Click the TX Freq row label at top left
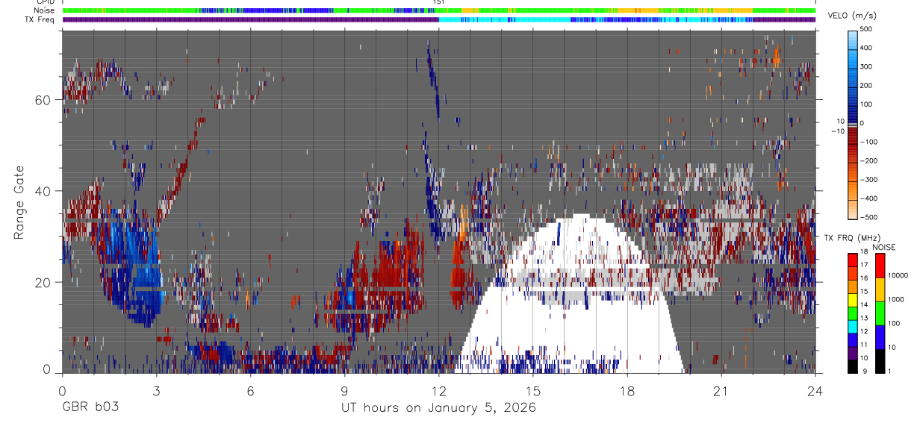The image size is (917, 423). click(40, 19)
